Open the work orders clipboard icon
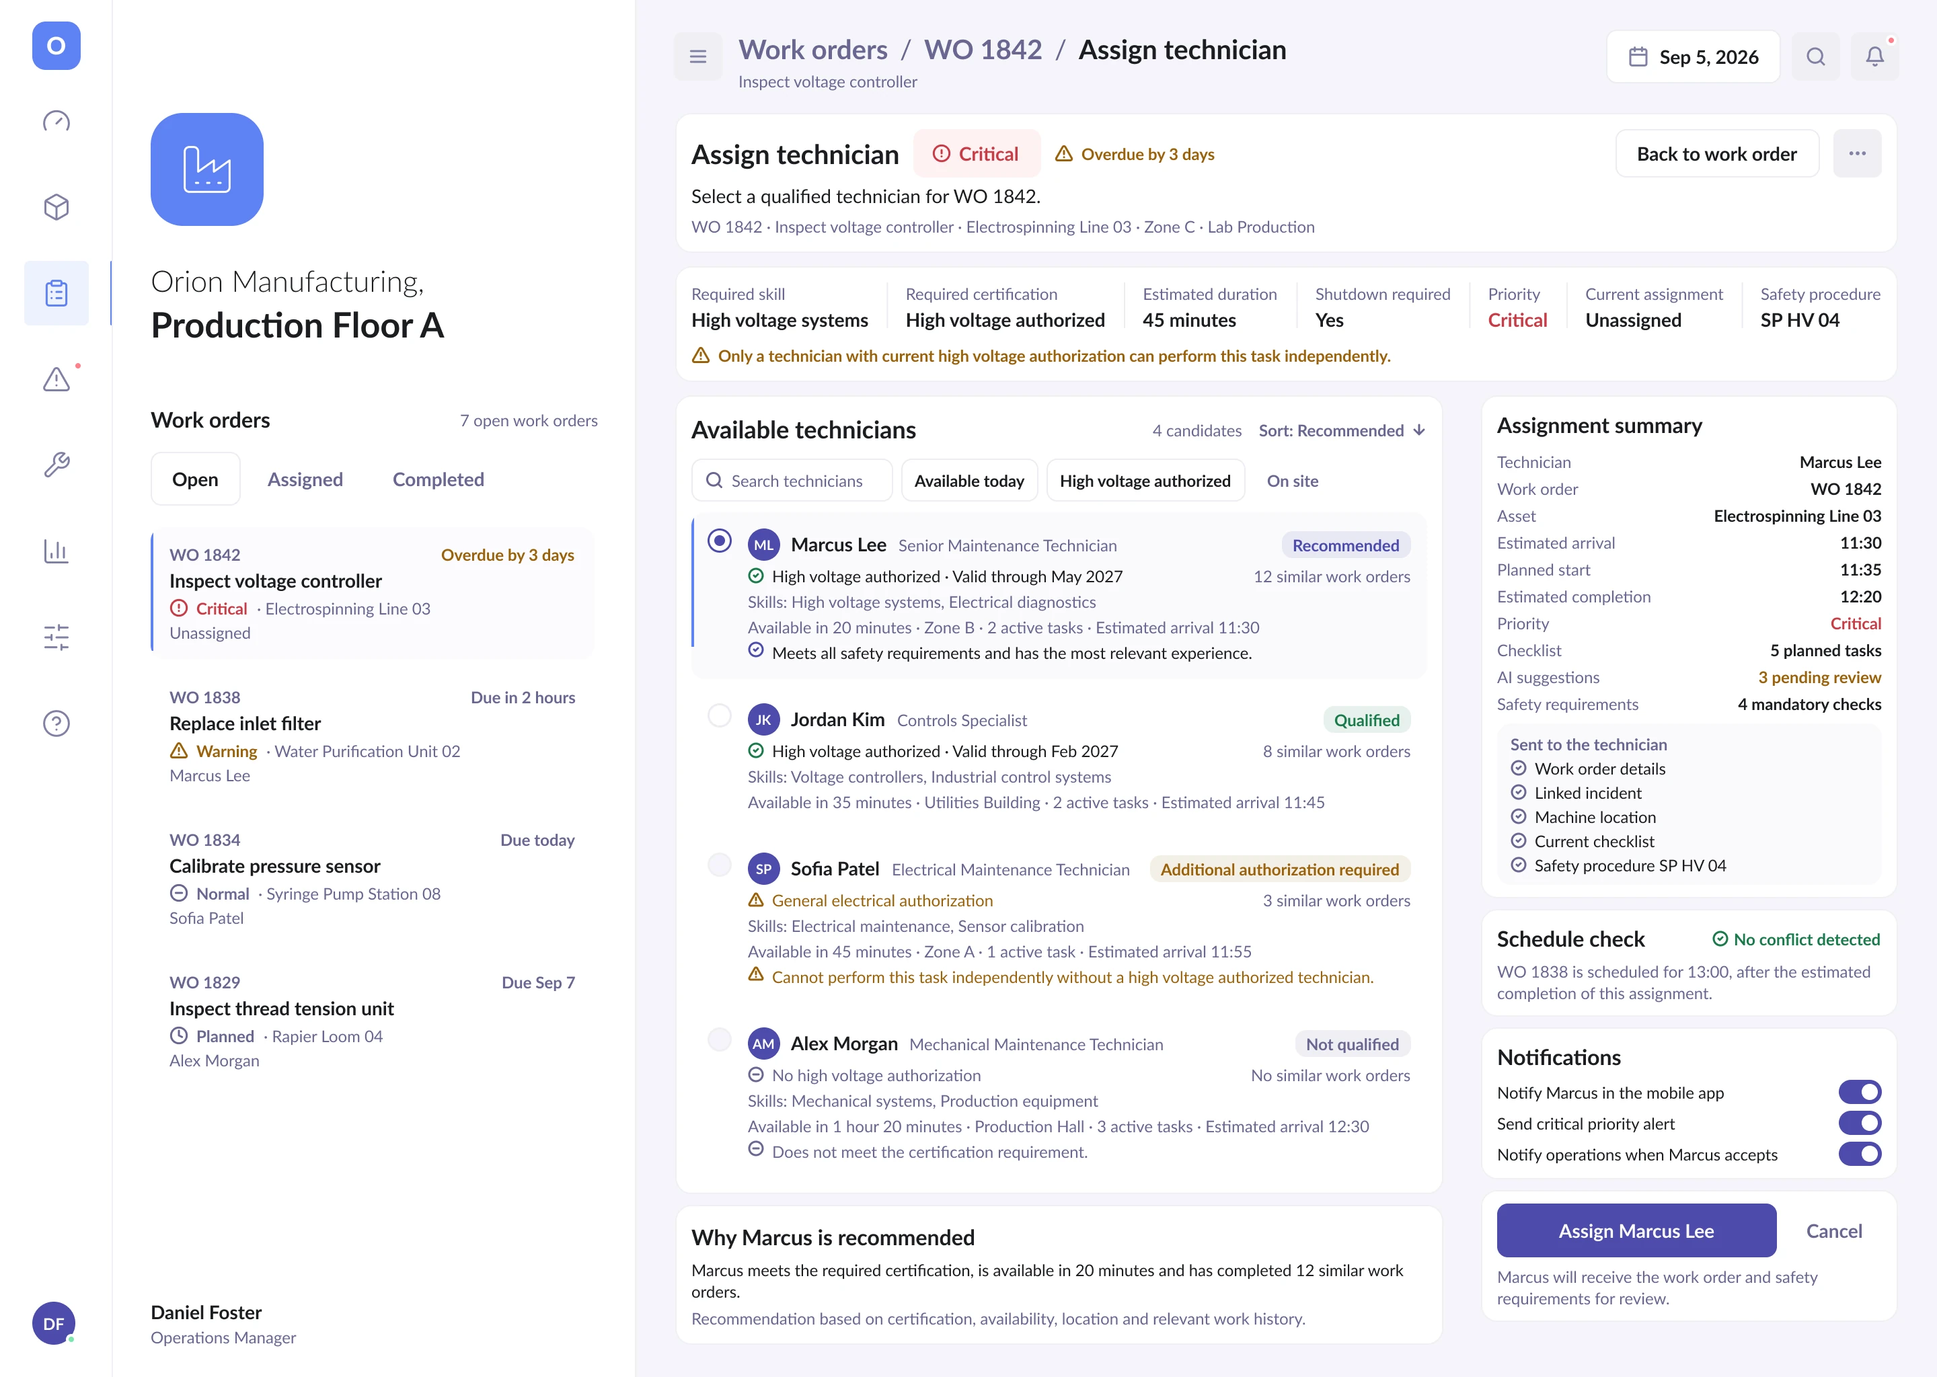 [x=56, y=293]
